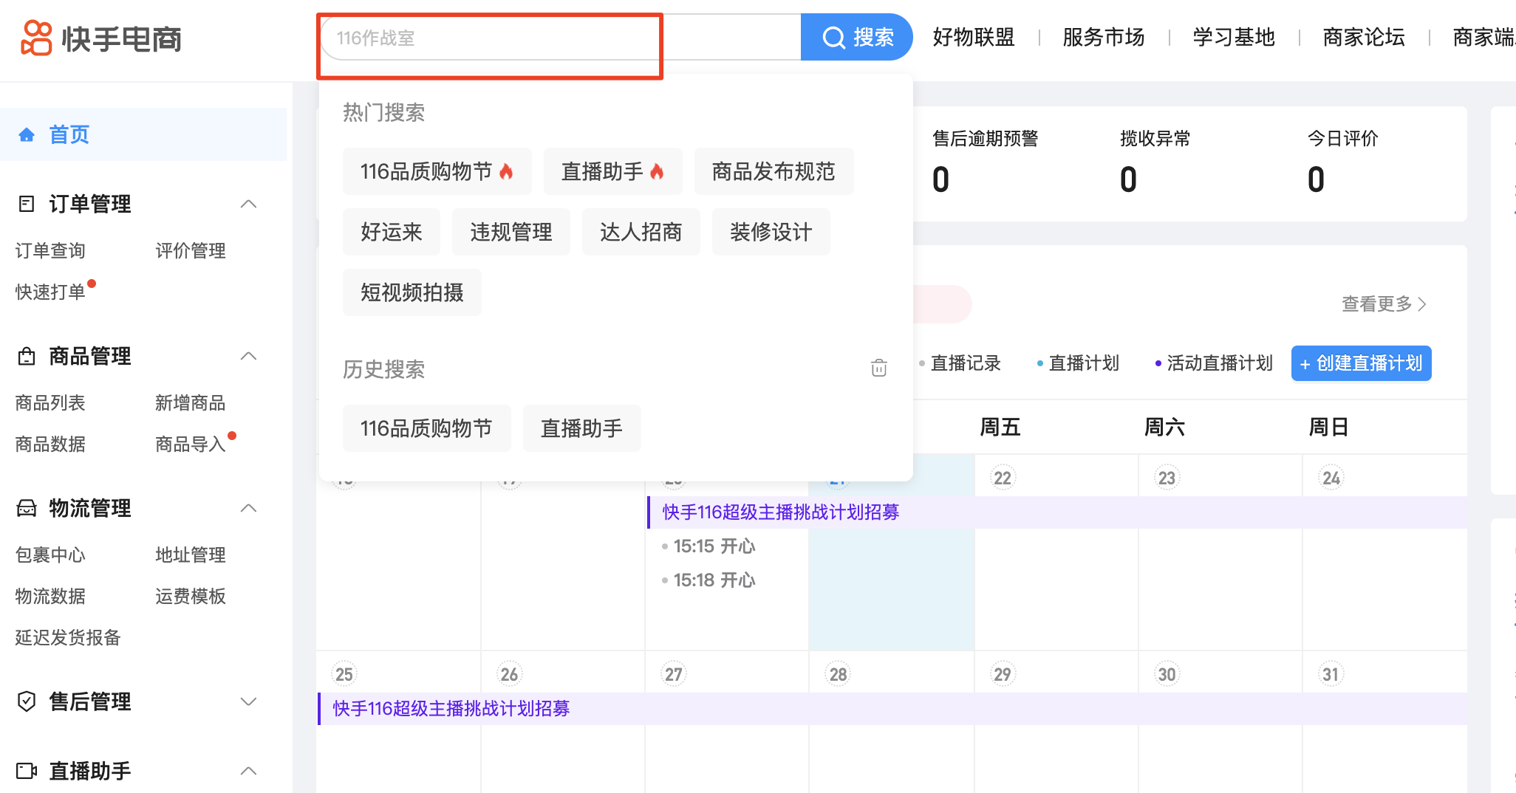Collapse the 订单管理 section
This screenshot has height=793, width=1516.
(x=249, y=204)
